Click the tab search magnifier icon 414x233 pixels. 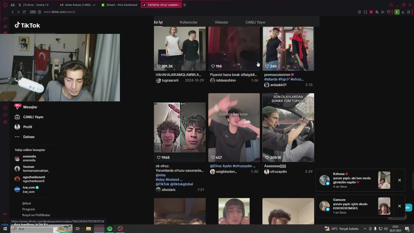click(391, 5)
